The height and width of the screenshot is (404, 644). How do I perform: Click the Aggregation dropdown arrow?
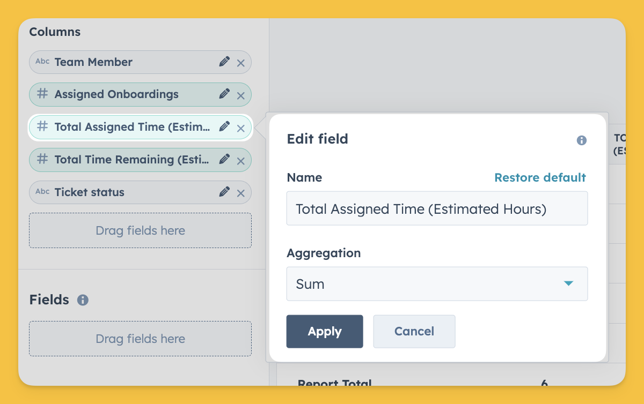[569, 283]
